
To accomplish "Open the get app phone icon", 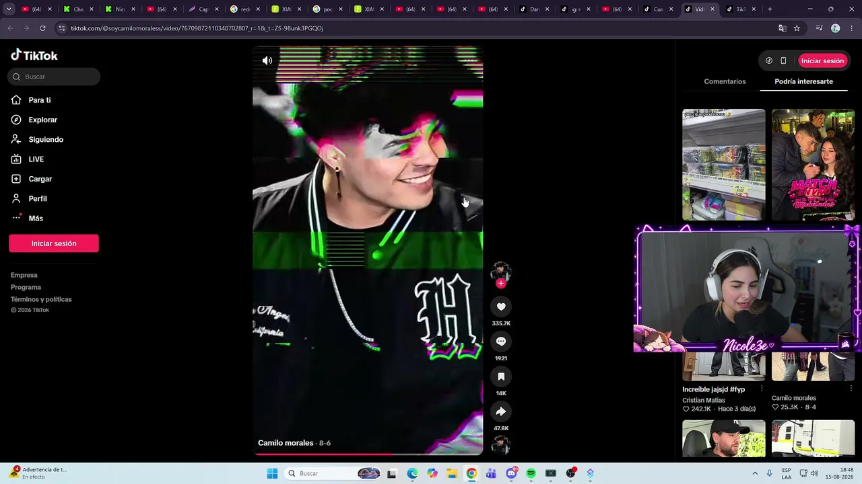I will (783, 61).
